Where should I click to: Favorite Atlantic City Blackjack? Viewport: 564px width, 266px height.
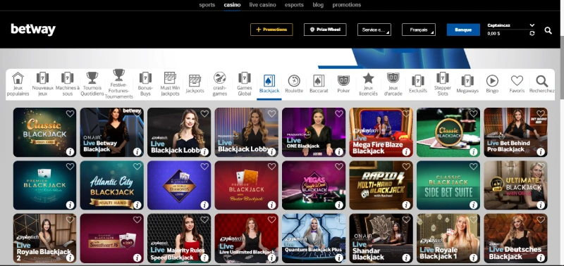(137, 167)
